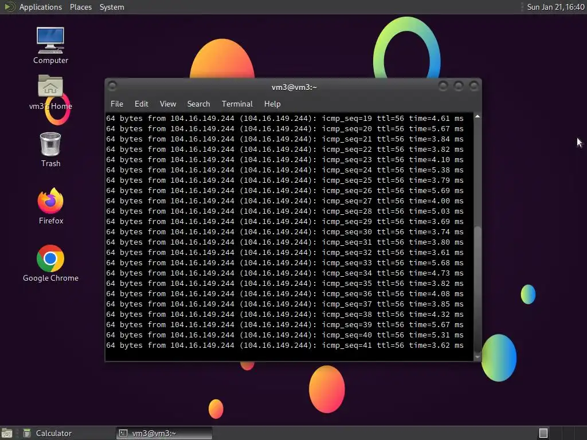Open the terminal Search menu
The width and height of the screenshot is (587, 440).
198,104
